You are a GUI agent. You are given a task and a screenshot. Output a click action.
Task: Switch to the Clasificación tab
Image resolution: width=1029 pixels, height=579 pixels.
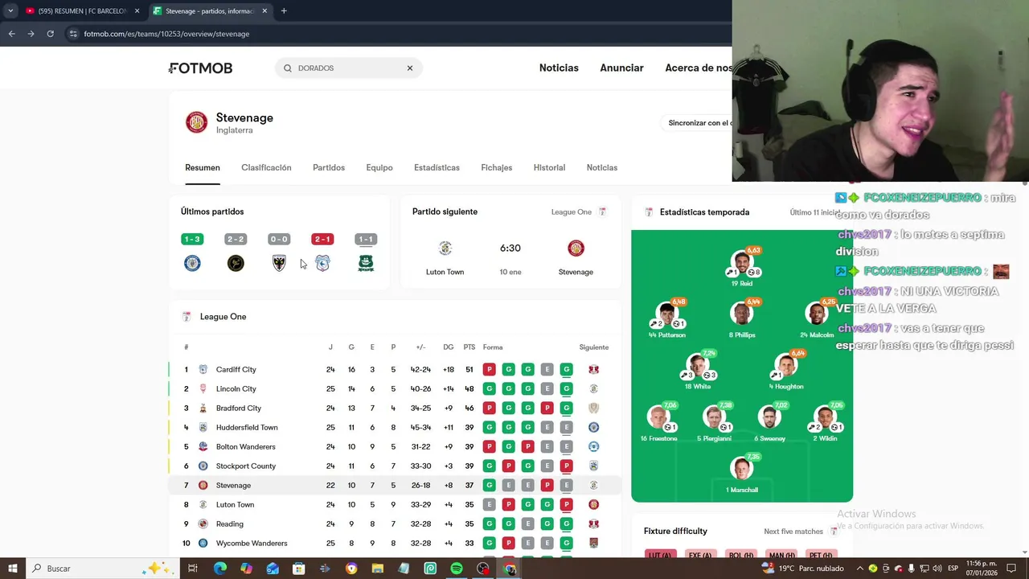click(266, 167)
